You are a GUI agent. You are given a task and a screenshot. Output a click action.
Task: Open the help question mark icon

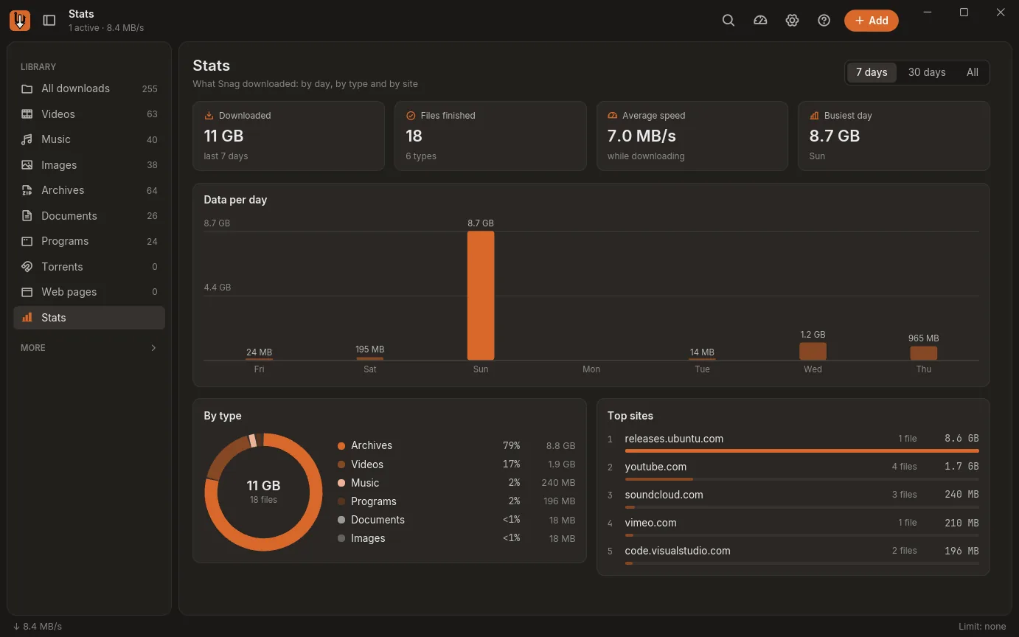[824, 21]
